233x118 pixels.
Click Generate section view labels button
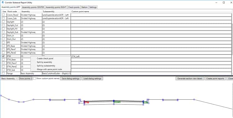190,79
